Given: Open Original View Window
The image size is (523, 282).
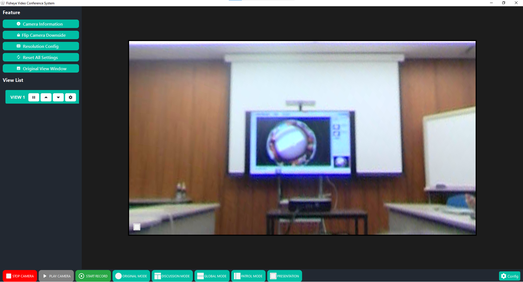Looking at the screenshot, I should point(41,68).
